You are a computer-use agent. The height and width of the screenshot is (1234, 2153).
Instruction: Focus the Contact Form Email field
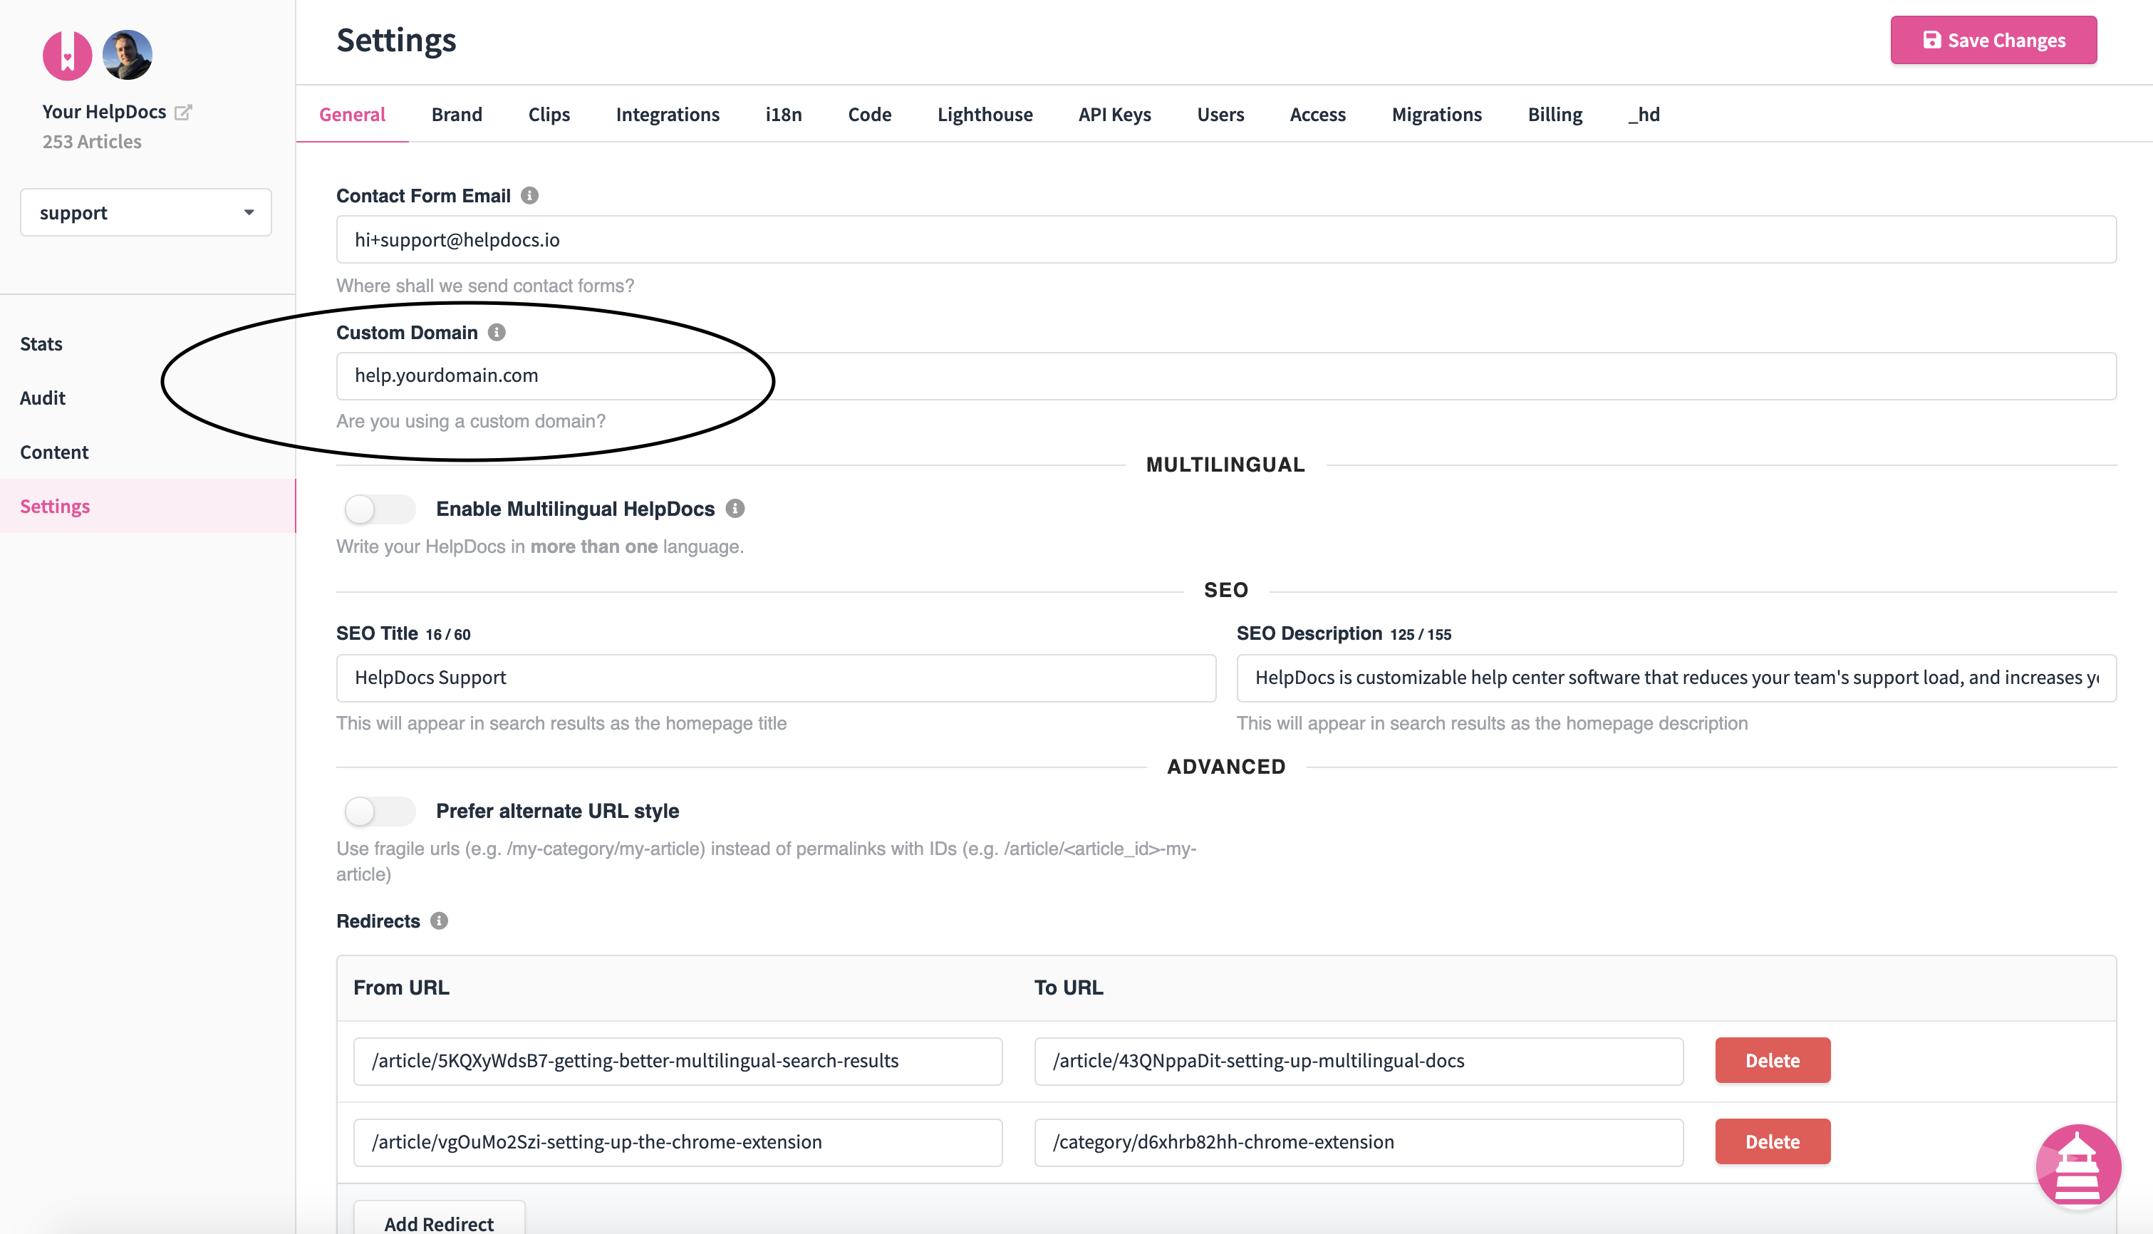1226,240
